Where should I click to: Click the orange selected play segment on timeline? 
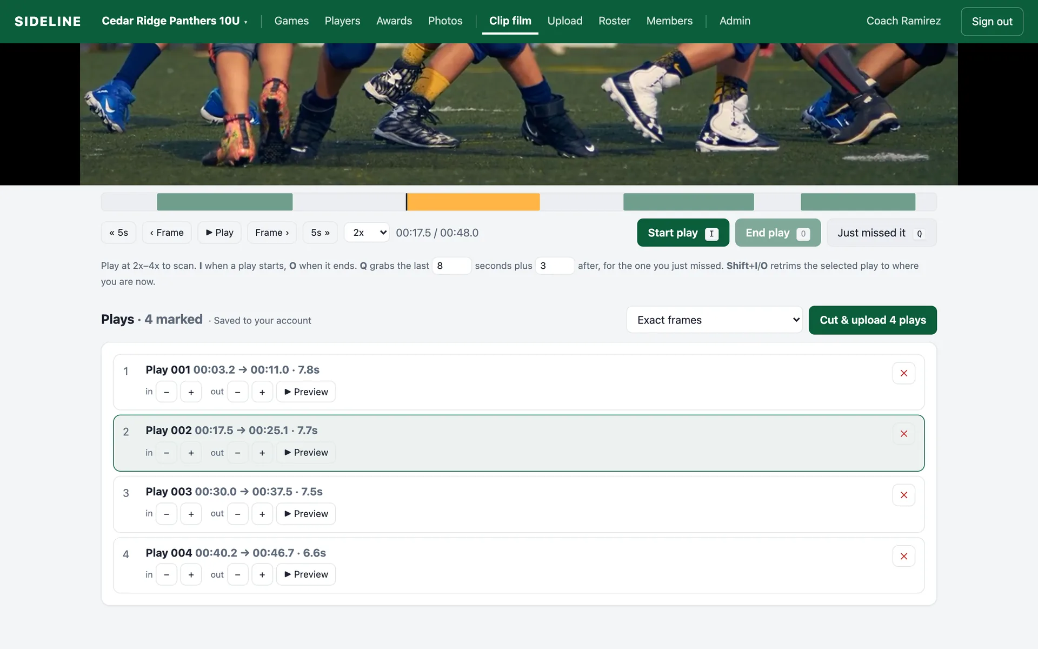[x=473, y=202]
